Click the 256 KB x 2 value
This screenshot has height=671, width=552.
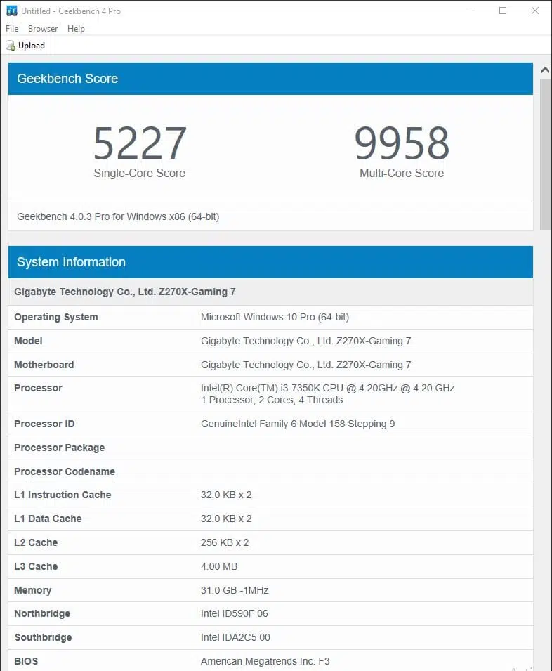pyautogui.click(x=225, y=542)
